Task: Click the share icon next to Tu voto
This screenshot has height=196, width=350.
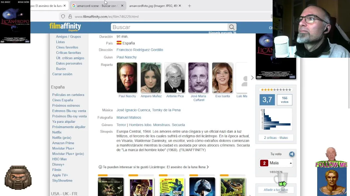Action: point(292,154)
